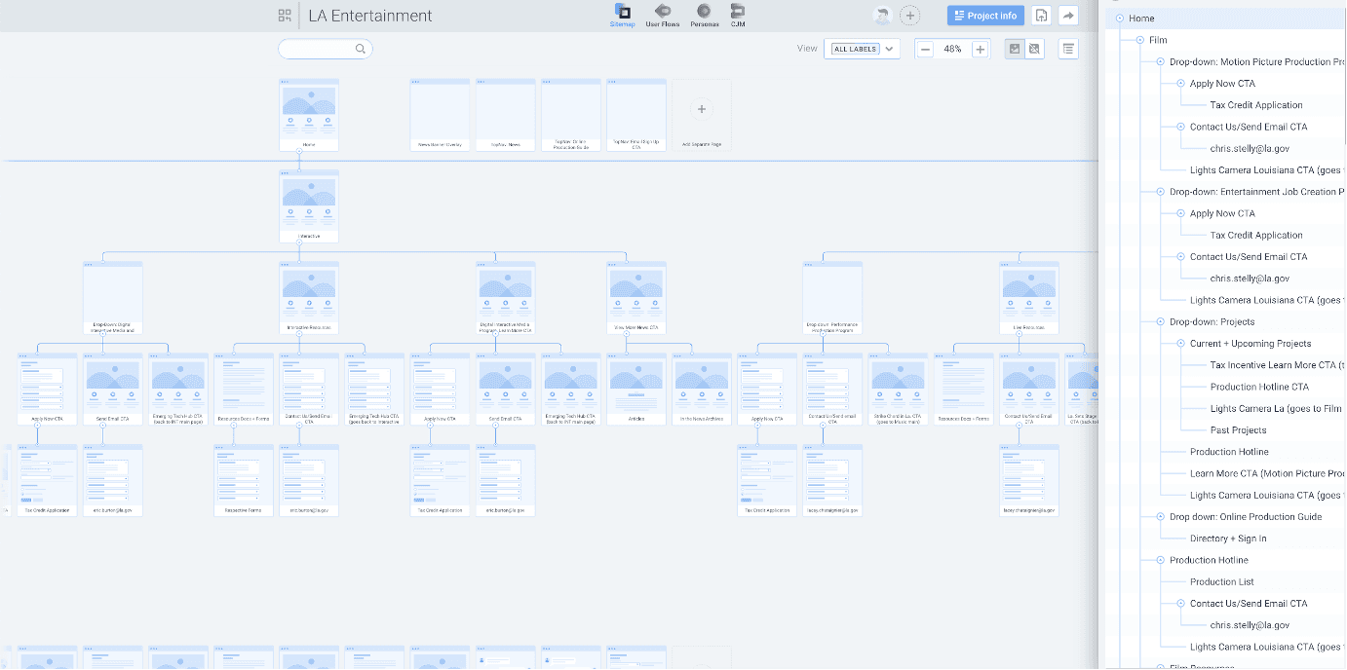Zoom in with the plus button
This screenshot has width=1347, height=670.
point(981,49)
